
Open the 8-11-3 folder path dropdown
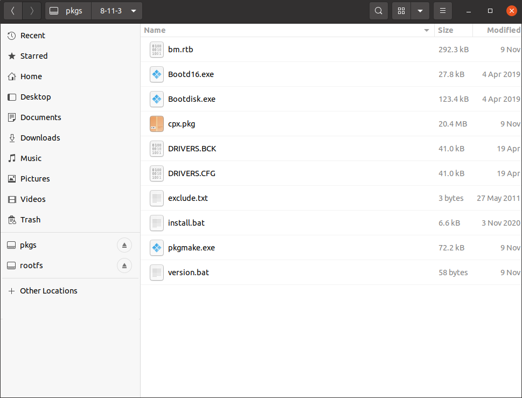pos(117,11)
